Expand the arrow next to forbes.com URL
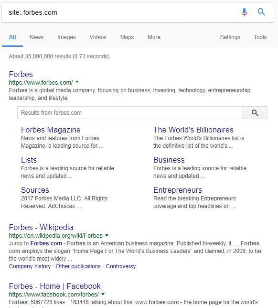This screenshot has height=308, width=278. (x=77, y=82)
